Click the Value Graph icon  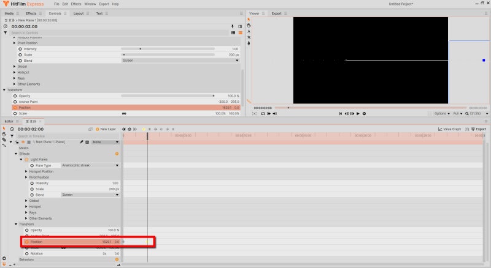point(440,129)
